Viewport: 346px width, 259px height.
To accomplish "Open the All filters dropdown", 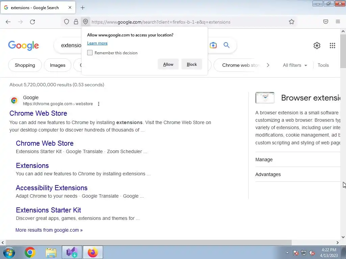I will coord(295,65).
